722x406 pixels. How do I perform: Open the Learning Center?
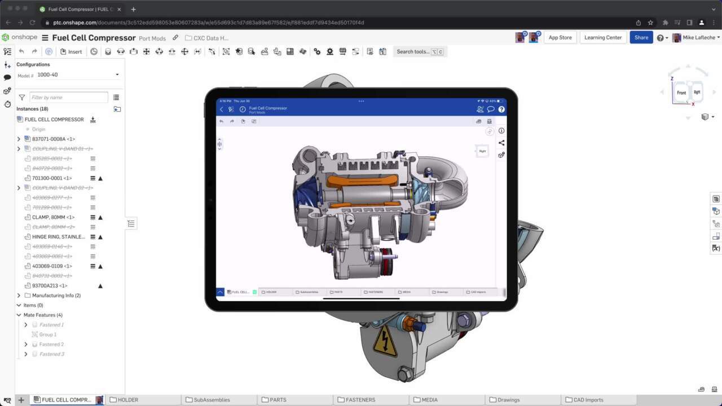603,38
